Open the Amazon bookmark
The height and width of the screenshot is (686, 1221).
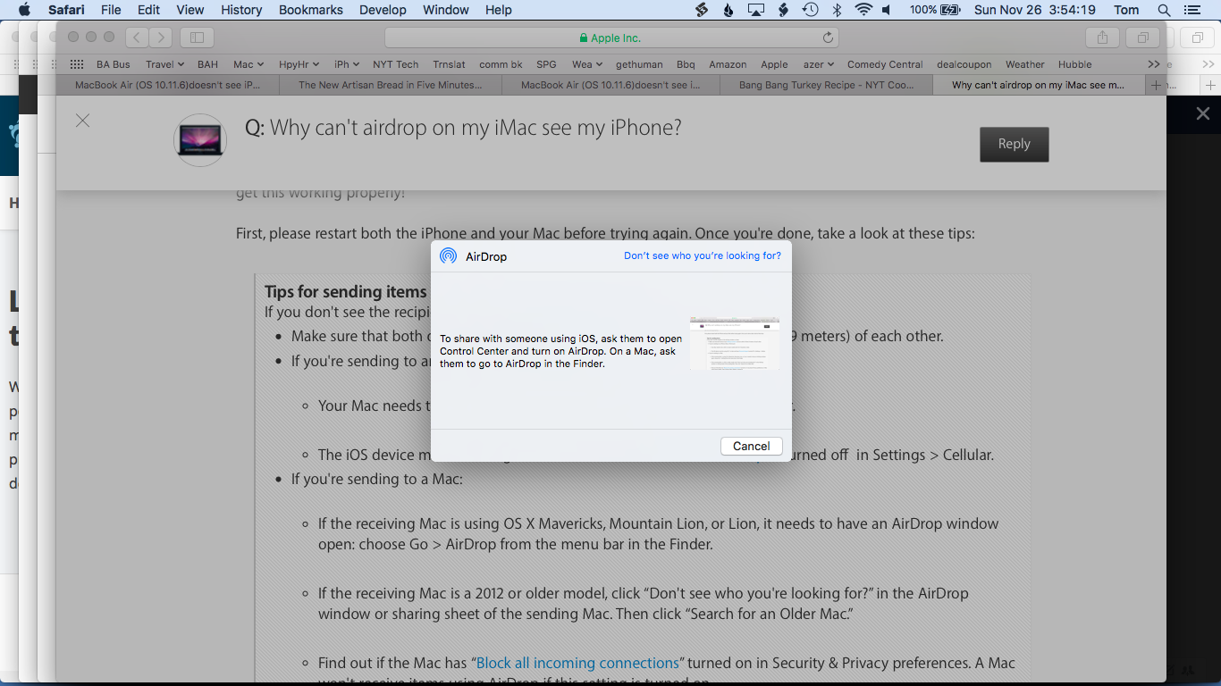click(x=728, y=64)
